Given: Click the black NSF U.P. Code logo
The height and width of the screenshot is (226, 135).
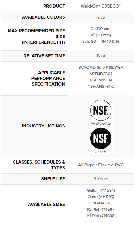Looking at the screenshot, I should coord(101,140).
